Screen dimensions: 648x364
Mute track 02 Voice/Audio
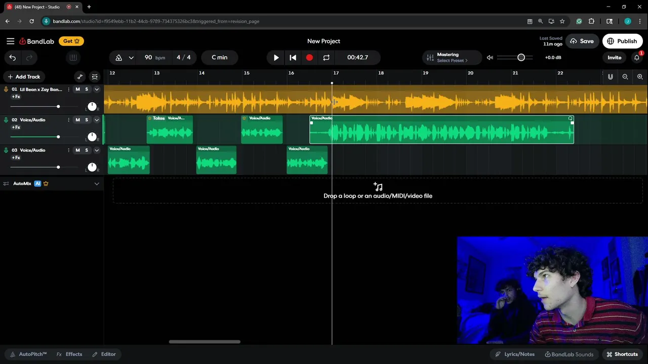click(x=77, y=120)
